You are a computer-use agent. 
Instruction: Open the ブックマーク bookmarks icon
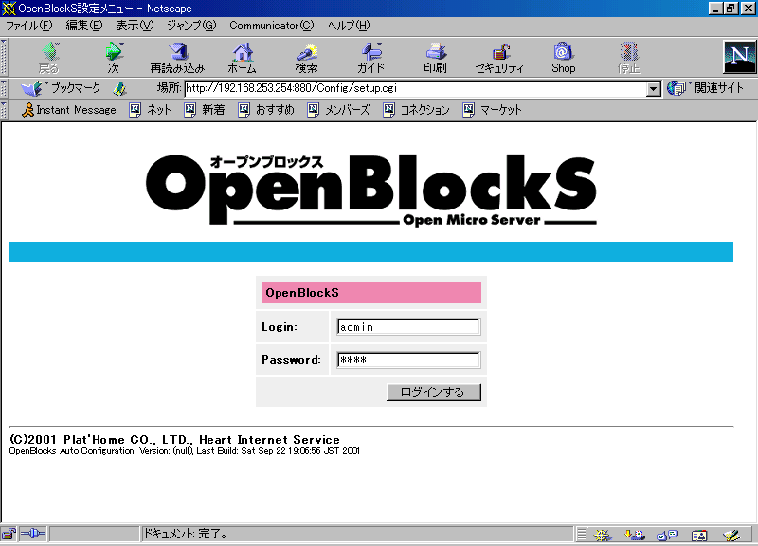(x=61, y=88)
